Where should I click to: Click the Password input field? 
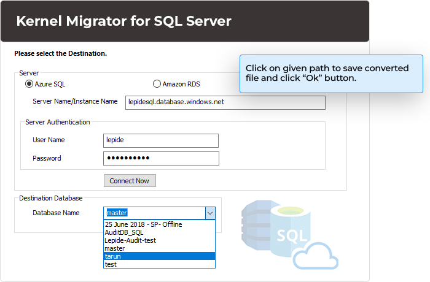click(161, 158)
